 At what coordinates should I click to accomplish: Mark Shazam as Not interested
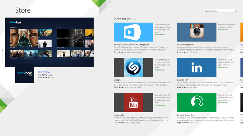tap(160, 70)
